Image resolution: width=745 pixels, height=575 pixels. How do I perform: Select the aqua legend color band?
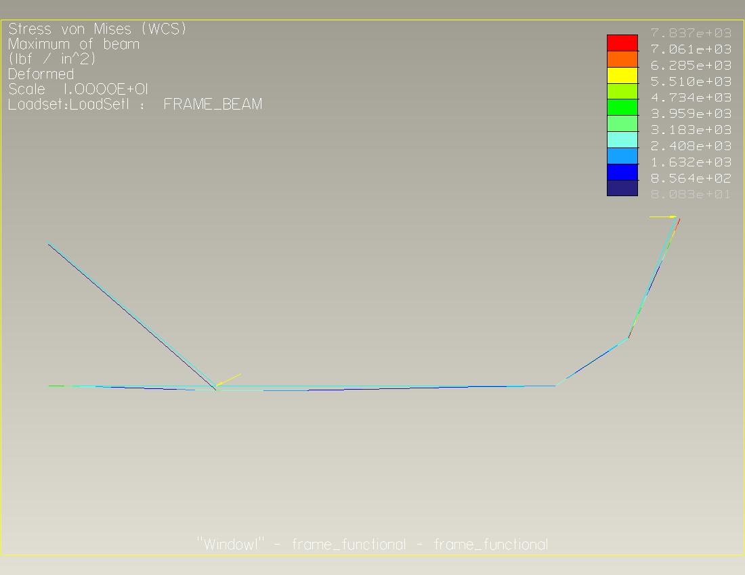click(622, 139)
